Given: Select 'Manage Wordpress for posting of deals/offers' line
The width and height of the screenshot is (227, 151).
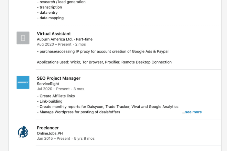Looking at the screenshot, I should coord(78,112).
